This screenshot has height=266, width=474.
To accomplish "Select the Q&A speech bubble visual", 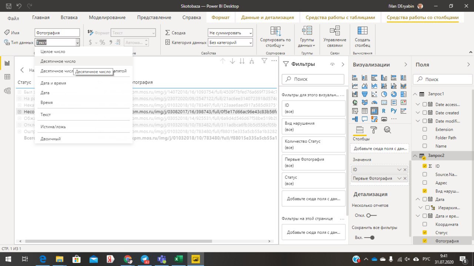I will [x=365, y=119].
